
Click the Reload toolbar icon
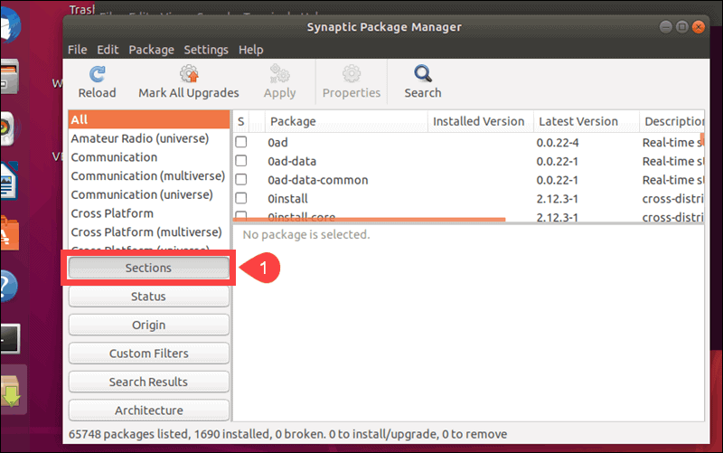(x=97, y=74)
